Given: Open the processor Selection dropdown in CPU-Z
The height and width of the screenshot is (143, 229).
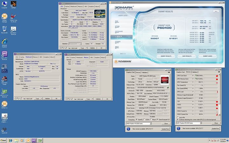Looking at the screenshot, I should coord(80,44).
